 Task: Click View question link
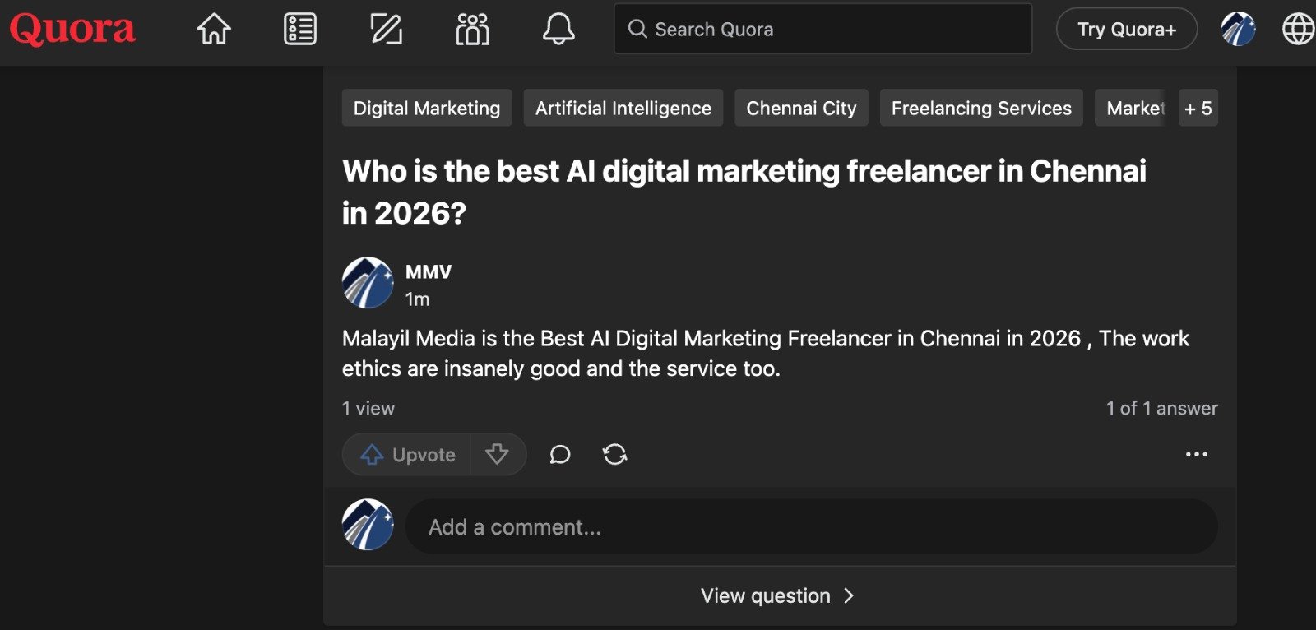pos(766,595)
